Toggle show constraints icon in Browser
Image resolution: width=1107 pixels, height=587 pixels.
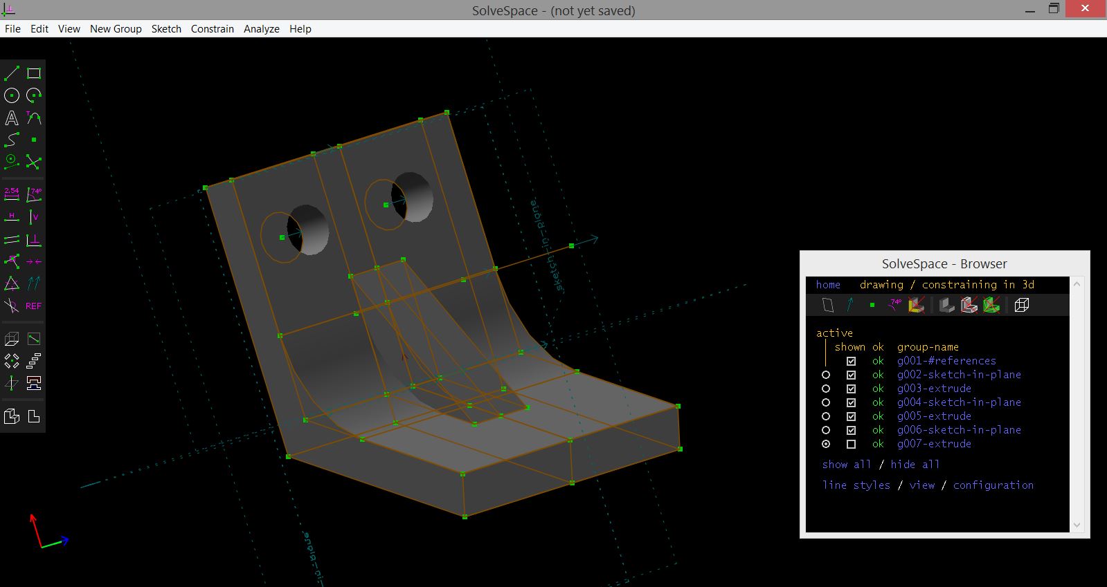click(894, 305)
